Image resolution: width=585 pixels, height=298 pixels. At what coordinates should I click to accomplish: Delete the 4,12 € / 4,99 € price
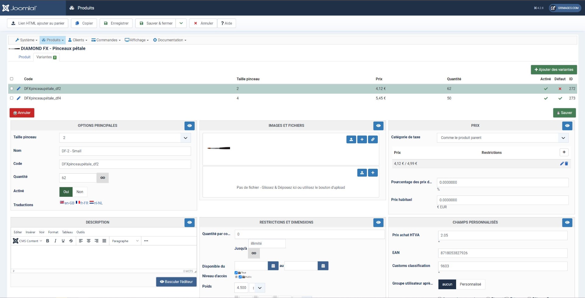(x=566, y=164)
